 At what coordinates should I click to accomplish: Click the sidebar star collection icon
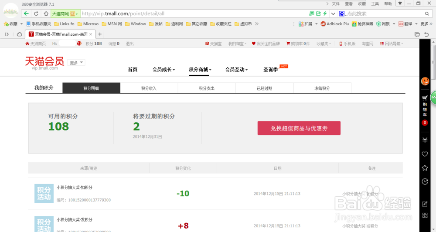tap(425, 168)
